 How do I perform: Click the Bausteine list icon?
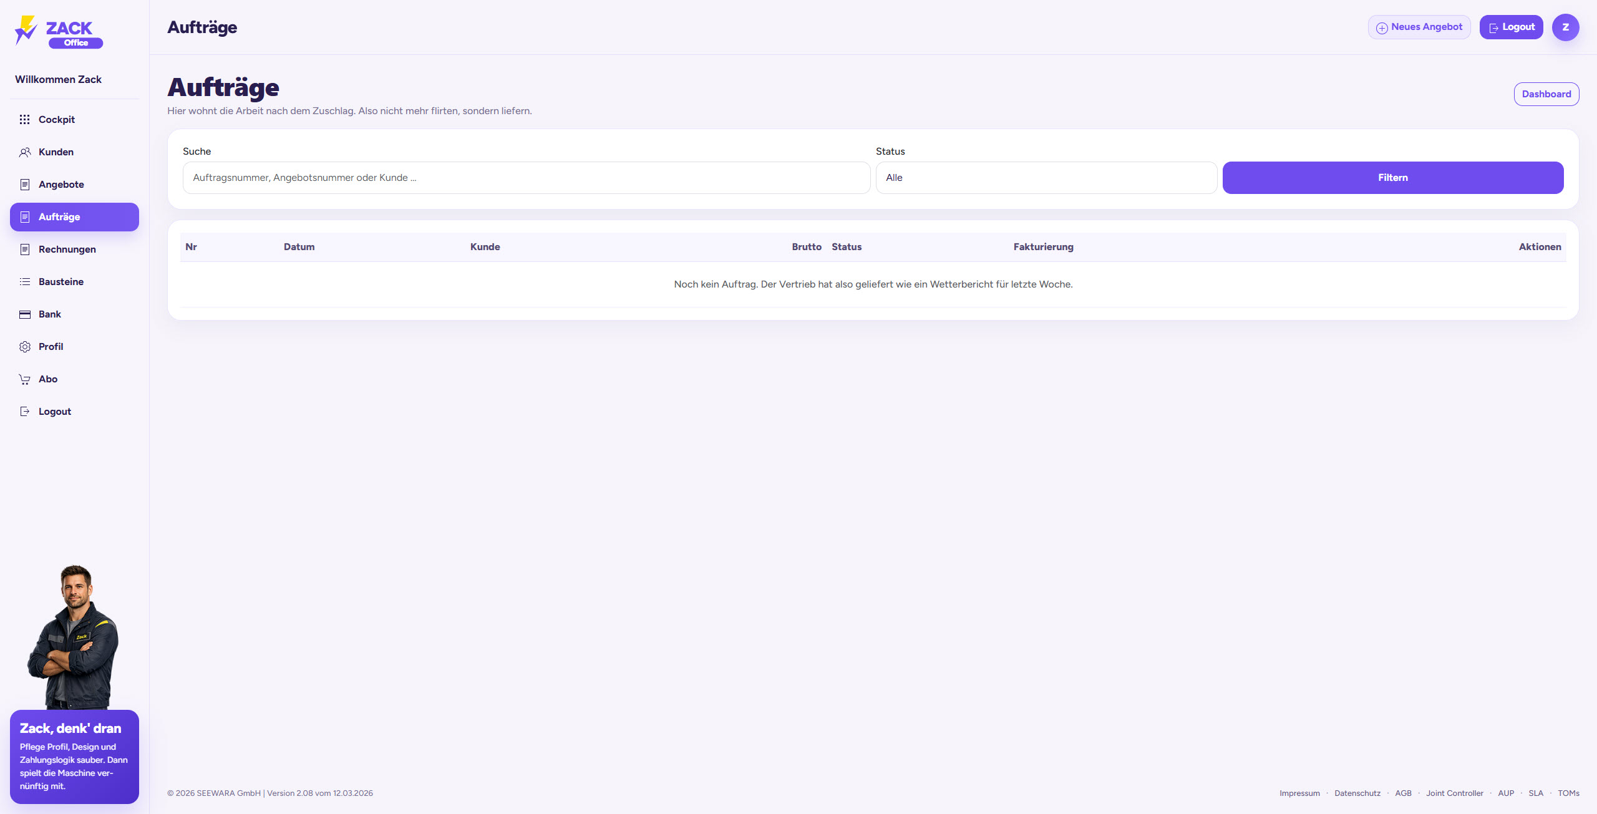click(25, 282)
